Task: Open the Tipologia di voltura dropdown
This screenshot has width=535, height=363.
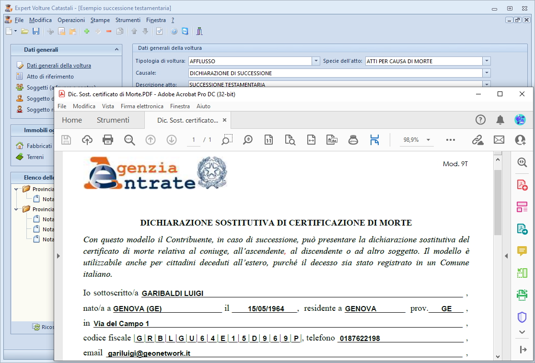Action: click(316, 61)
